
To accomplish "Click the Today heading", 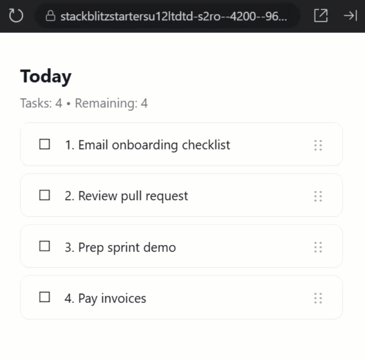I will tap(46, 76).
